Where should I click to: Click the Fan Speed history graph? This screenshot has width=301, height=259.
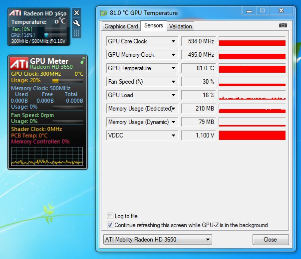point(252,82)
